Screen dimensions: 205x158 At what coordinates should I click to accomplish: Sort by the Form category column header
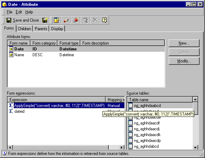[44, 43]
